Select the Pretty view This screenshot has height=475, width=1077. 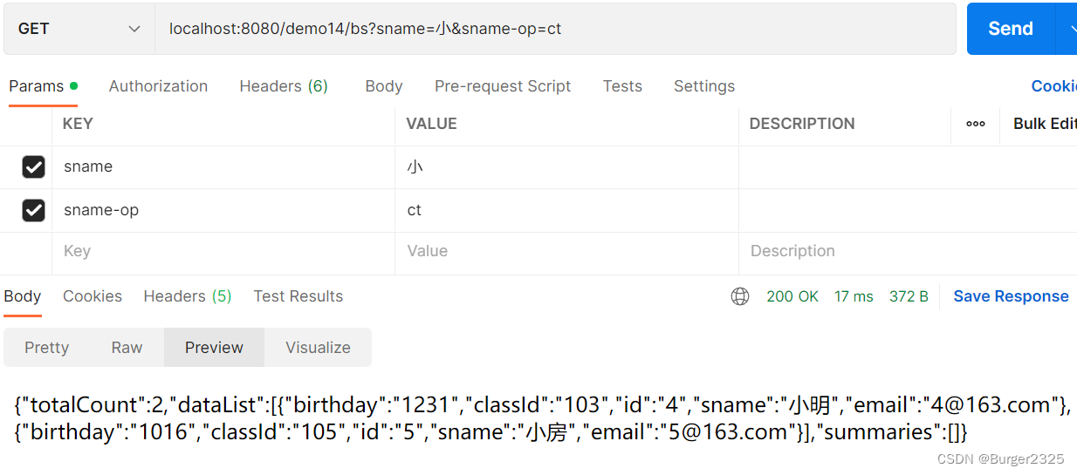[47, 348]
